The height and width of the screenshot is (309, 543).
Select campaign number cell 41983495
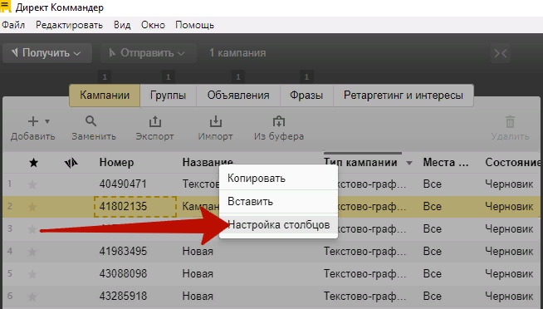(x=123, y=251)
